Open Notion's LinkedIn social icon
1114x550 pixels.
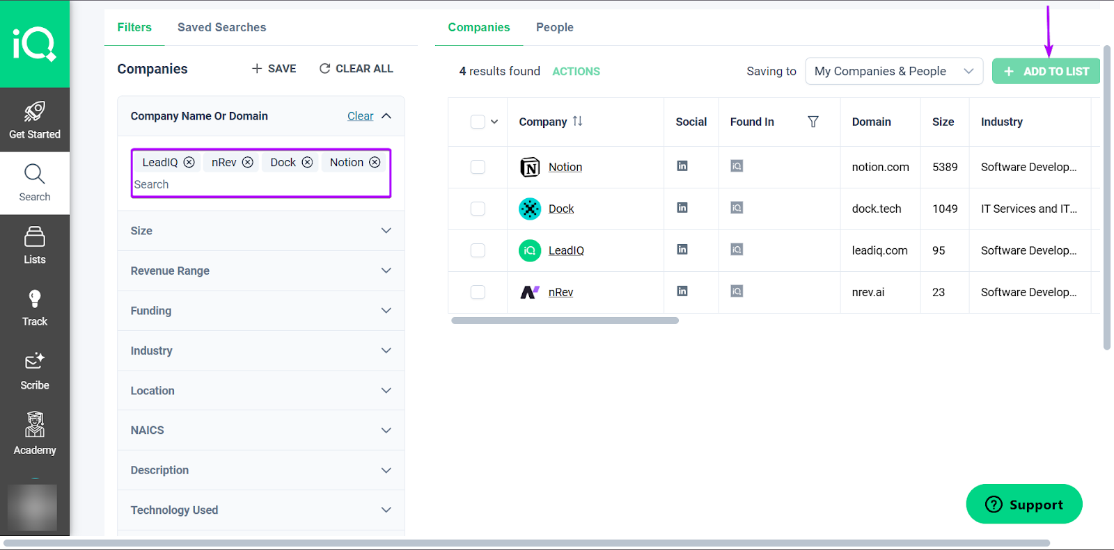(682, 165)
